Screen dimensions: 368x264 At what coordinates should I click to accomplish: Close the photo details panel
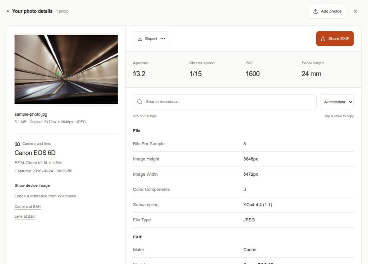355,11
